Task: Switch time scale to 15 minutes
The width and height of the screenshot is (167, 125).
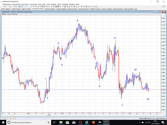Action: (36, 6)
